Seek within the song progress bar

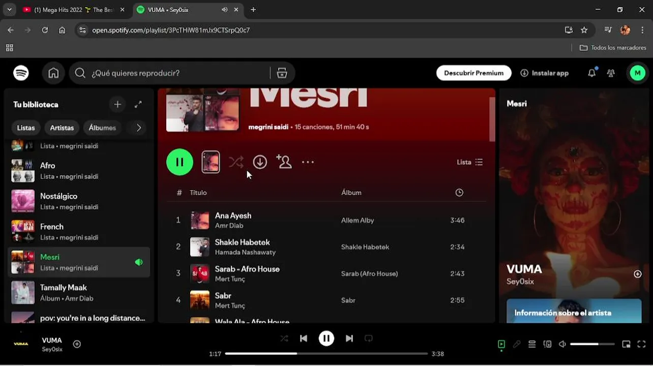pyautogui.click(x=326, y=354)
